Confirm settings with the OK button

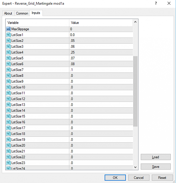(115, 178)
